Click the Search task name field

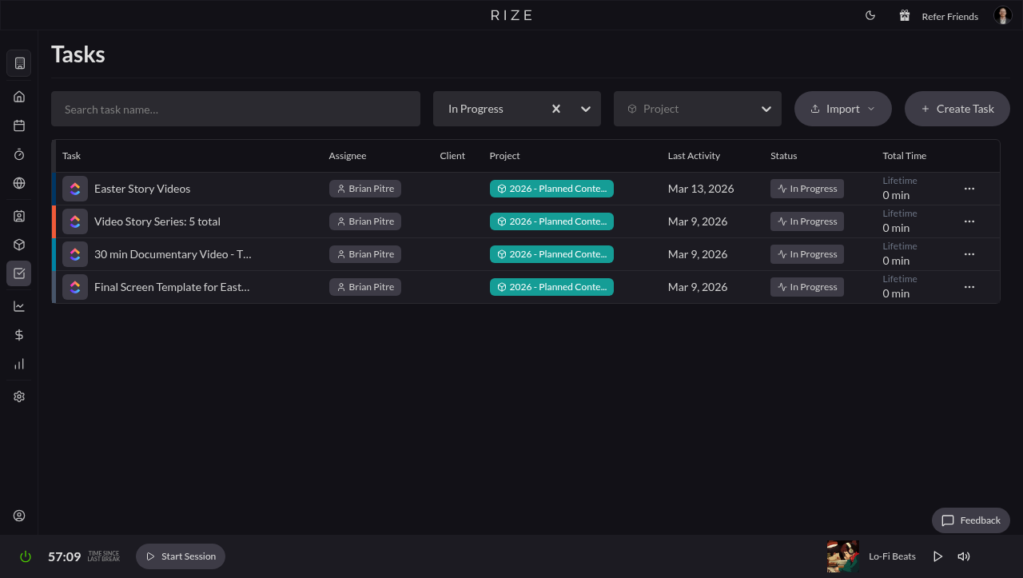click(236, 109)
